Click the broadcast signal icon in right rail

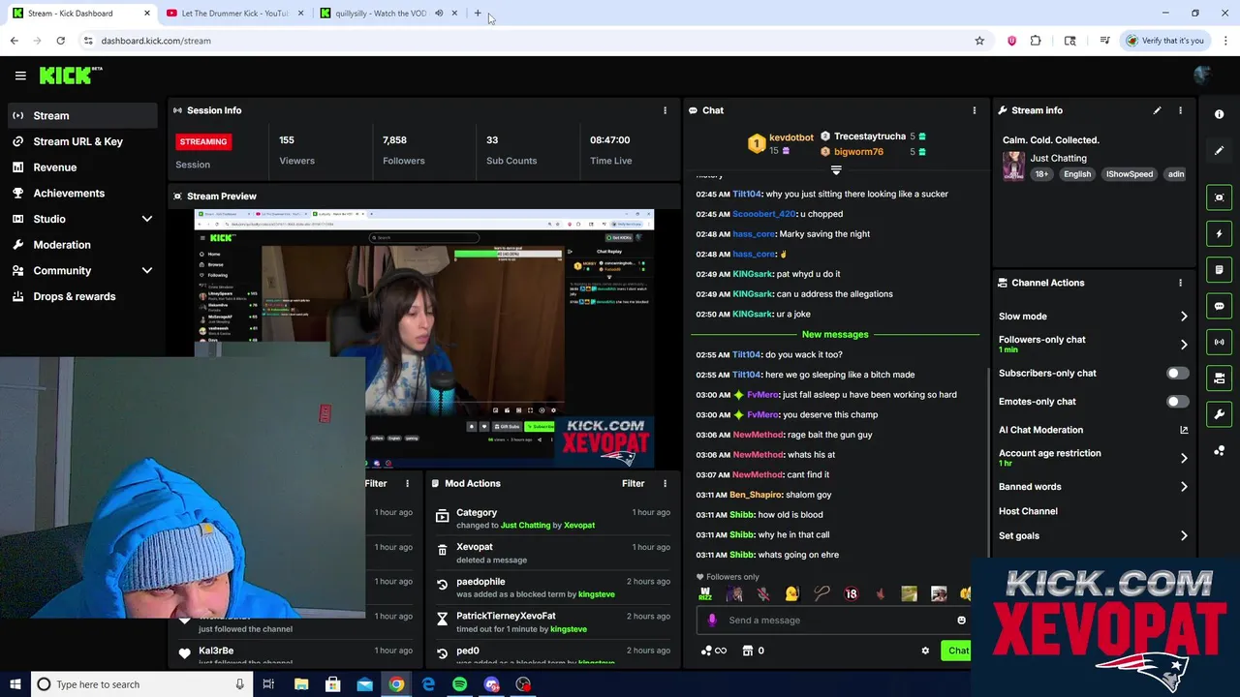coord(1219,342)
